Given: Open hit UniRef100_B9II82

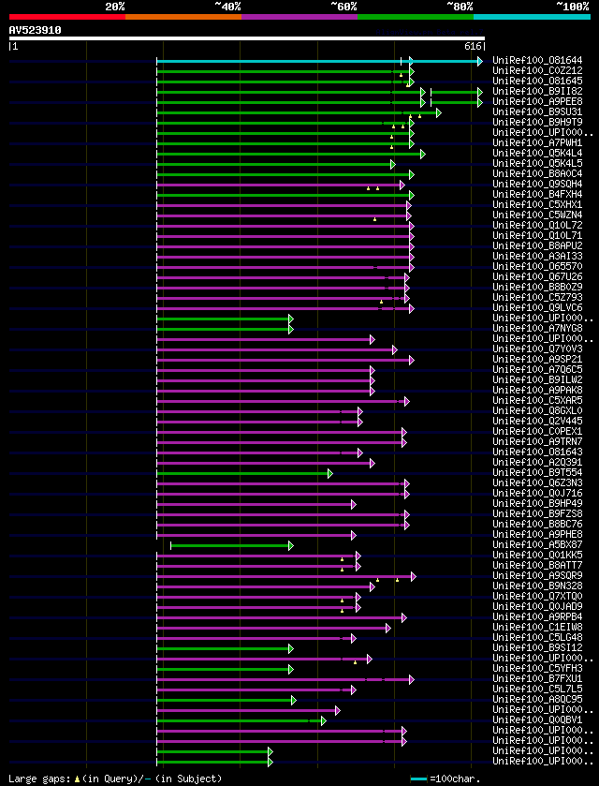Looking at the screenshot, I should pyautogui.click(x=537, y=91).
